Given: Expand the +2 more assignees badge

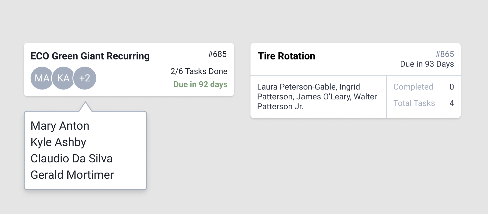Looking at the screenshot, I should (x=85, y=78).
